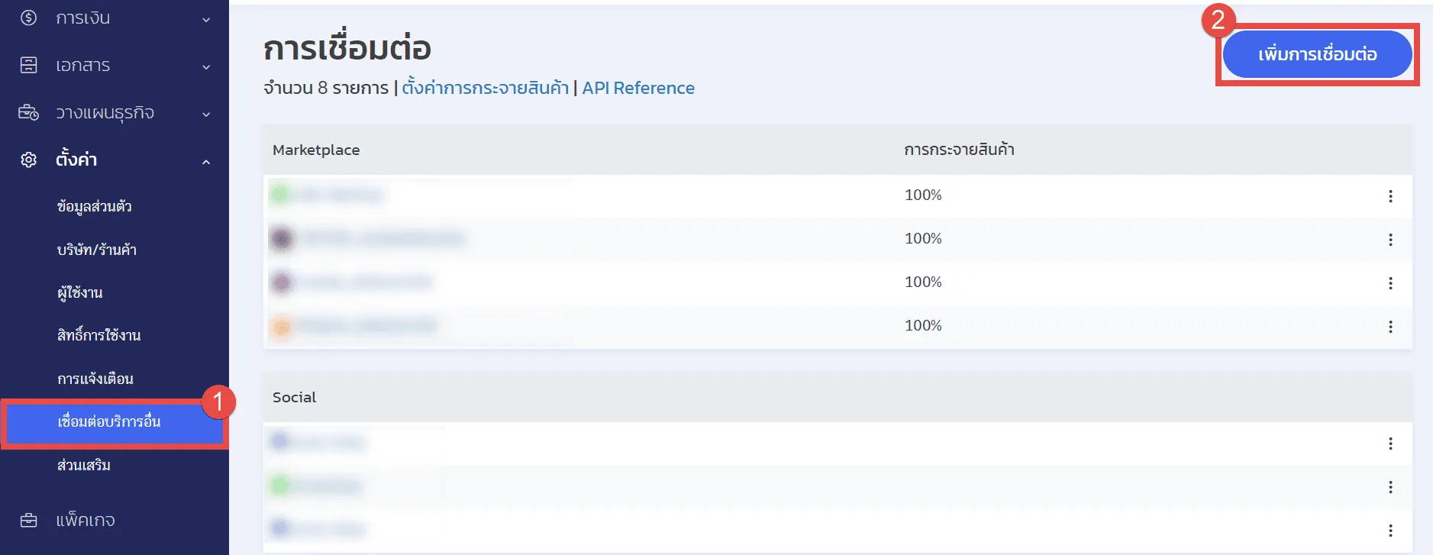Open ตั้งค่าการกระจายสินค้า link
The width and height of the screenshot is (1433, 555).
tap(485, 88)
